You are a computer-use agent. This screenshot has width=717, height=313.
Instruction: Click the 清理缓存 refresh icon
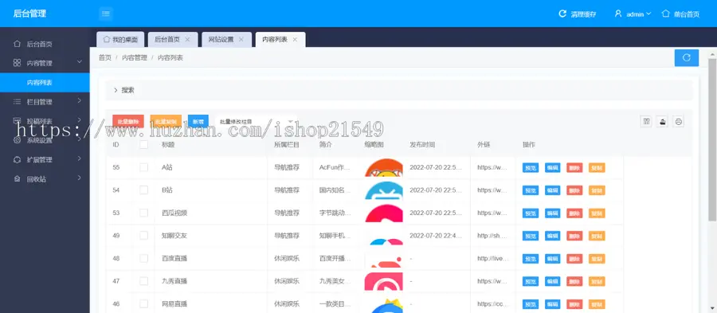[562, 14]
